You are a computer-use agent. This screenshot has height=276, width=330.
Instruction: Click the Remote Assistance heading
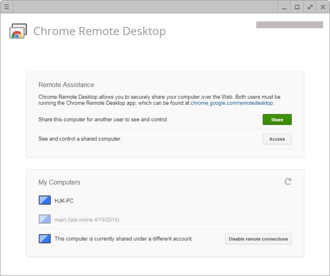(x=66, y=85)
